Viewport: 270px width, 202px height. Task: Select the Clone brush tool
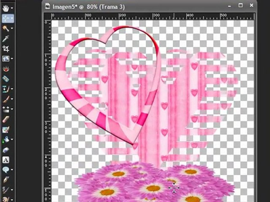click(x=6, y=89)
